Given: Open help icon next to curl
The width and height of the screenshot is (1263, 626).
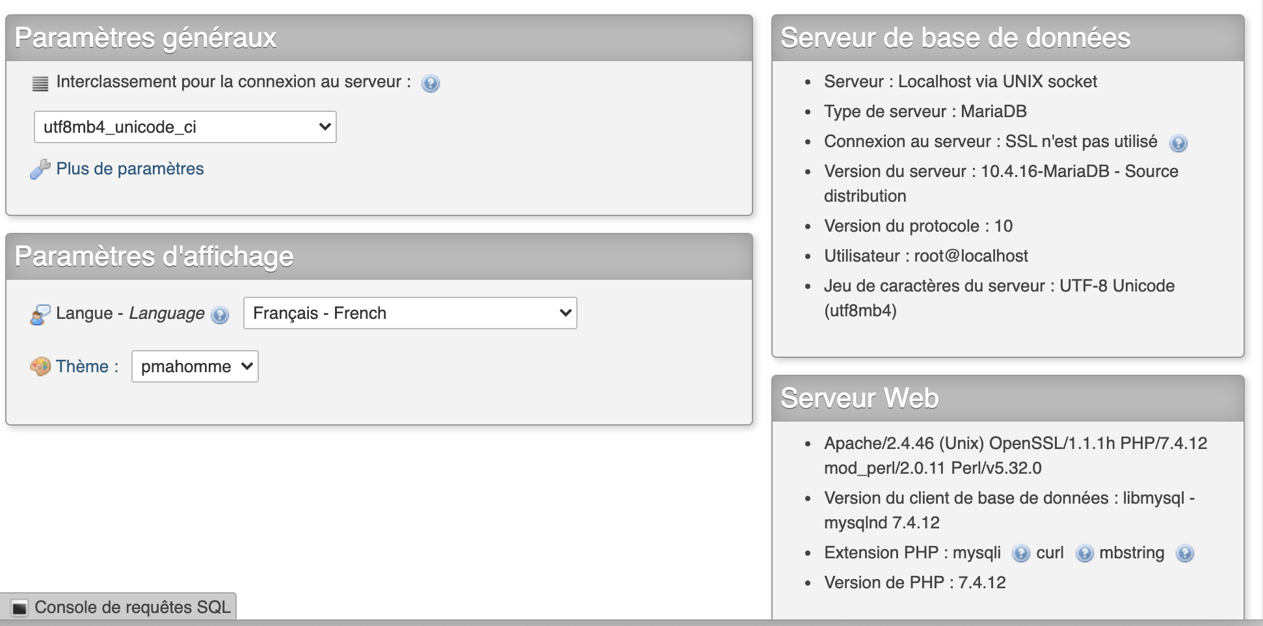Looking at the screenshot, I should (x=1084, y=554).
